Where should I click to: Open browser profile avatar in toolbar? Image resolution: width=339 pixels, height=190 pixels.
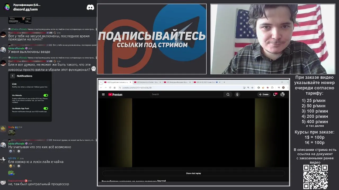pyautogui.click(x=283, y=88)
